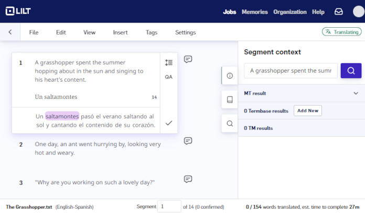Go back using the left chevron arrow
The image size is (365, 213).
point(10,32)
